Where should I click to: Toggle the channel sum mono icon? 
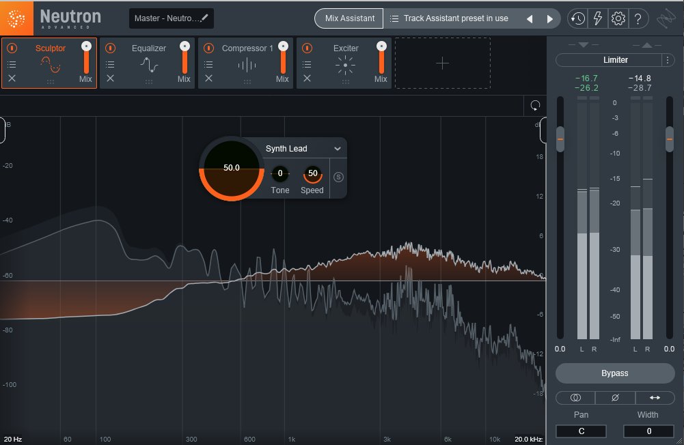click(x=575, y=397)
